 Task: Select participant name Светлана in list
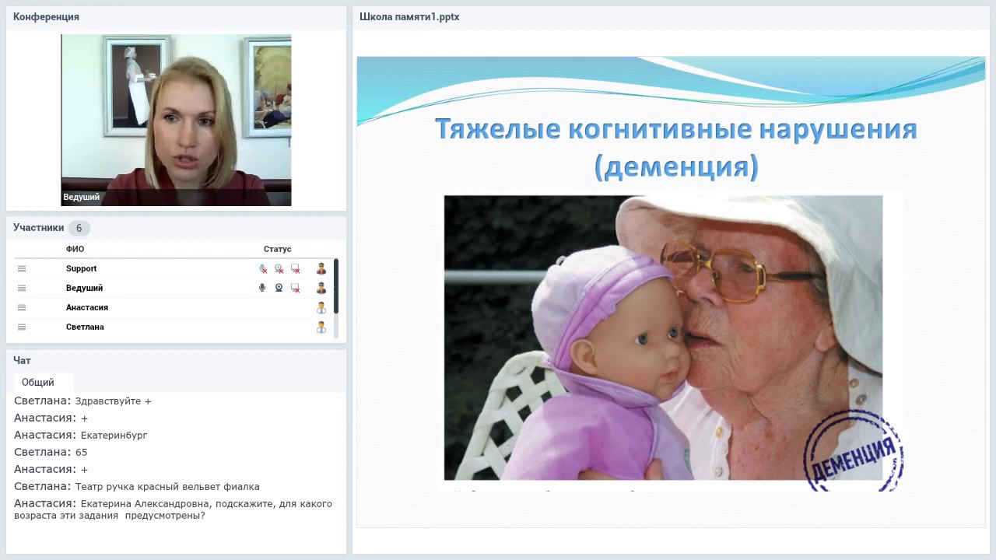click(x=85, y=327)
